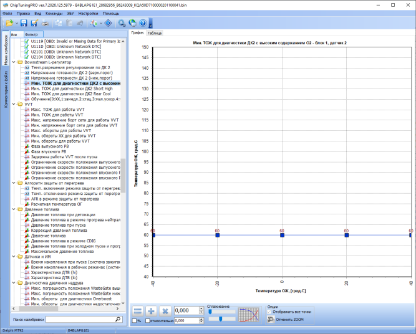The height and width of the screenshot is (334, 416).
Task: Print using the printer toolbar icon
Action: pos(46,23)
